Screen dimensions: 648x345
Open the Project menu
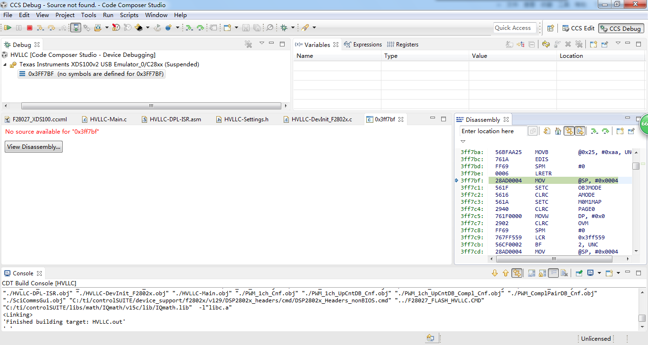pos(65,15)
